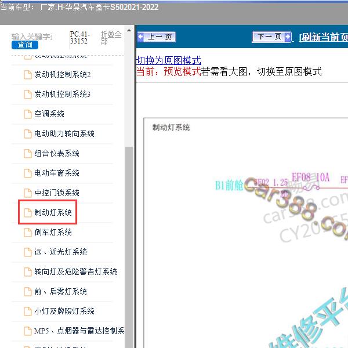Select 电动车窗系统 in the list
The width and height of the screenshot is (348, 348).
tap(57, 173)
